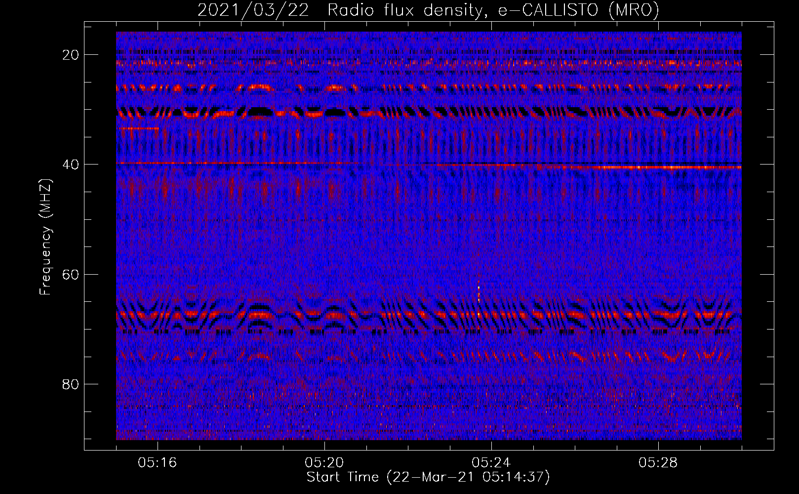
Task: Click the 05:20 time tick label
Action: (324, 463)
